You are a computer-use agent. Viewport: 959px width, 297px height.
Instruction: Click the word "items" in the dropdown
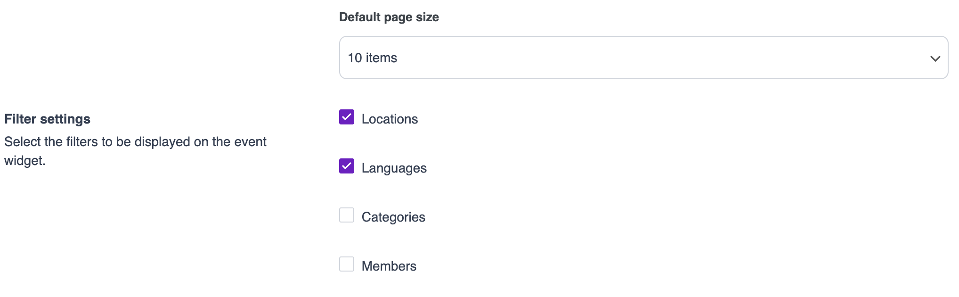382,58
